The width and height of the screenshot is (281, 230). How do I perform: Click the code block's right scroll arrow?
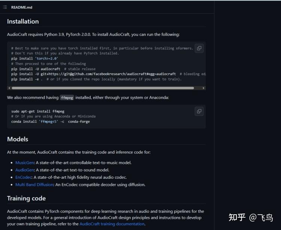pos(203,88)
